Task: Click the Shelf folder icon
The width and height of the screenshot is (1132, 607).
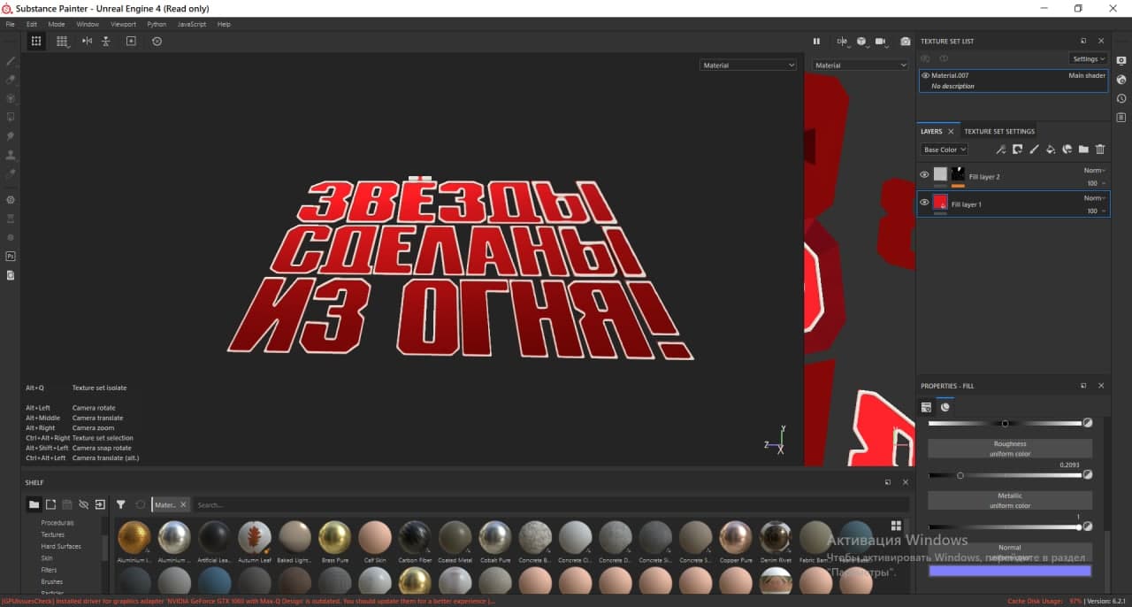Action: pyautogui.click(x=34, y=504)
